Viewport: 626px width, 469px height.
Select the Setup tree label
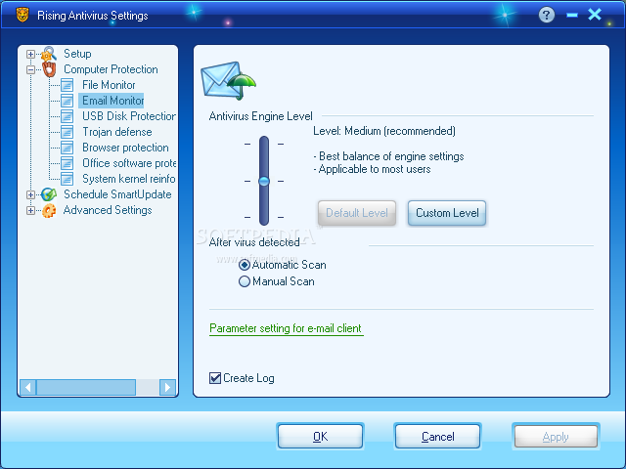(x=77, y=54)
